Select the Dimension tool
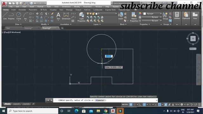Screen dimensions: 203x114 click(66, 16)
